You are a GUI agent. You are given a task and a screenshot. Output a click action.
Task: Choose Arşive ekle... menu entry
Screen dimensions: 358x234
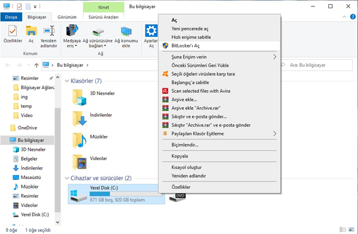[x=220, y=99]
